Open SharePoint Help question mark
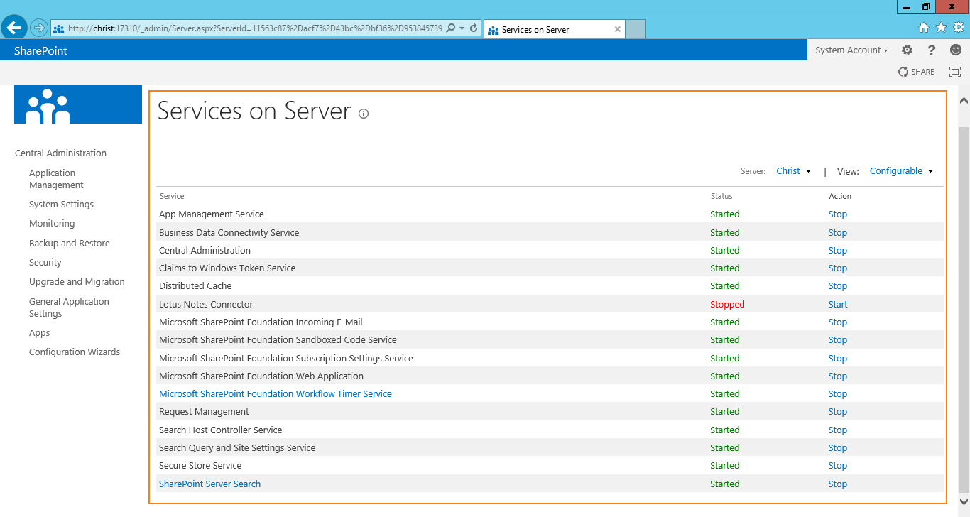This screenshot has width=970, height=517. [x=932, y=50]
